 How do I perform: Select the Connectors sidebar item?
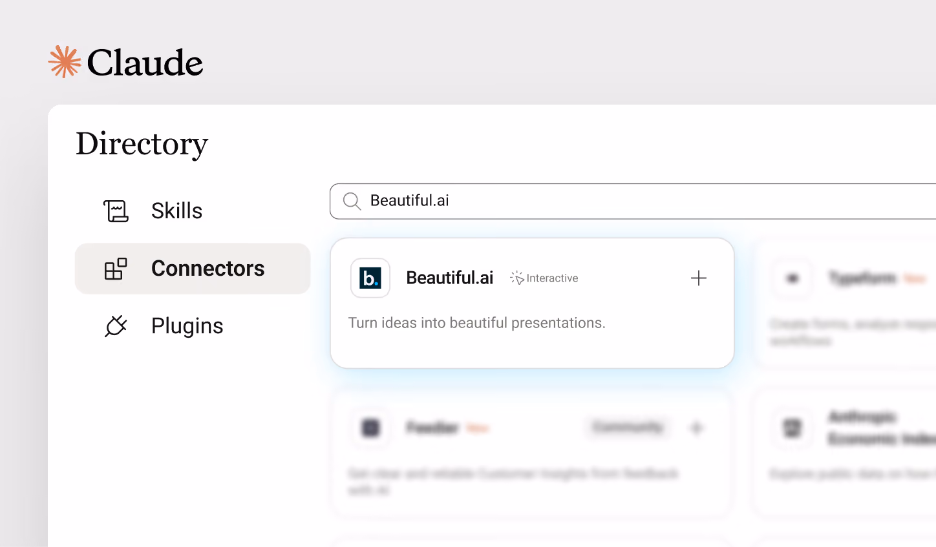[x=193, y=269]
